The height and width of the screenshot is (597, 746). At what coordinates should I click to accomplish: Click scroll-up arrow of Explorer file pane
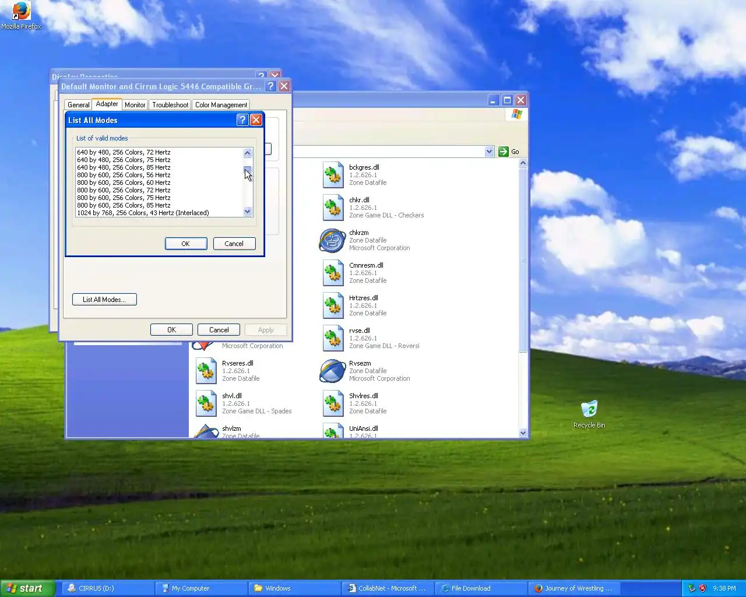(523, 163)
